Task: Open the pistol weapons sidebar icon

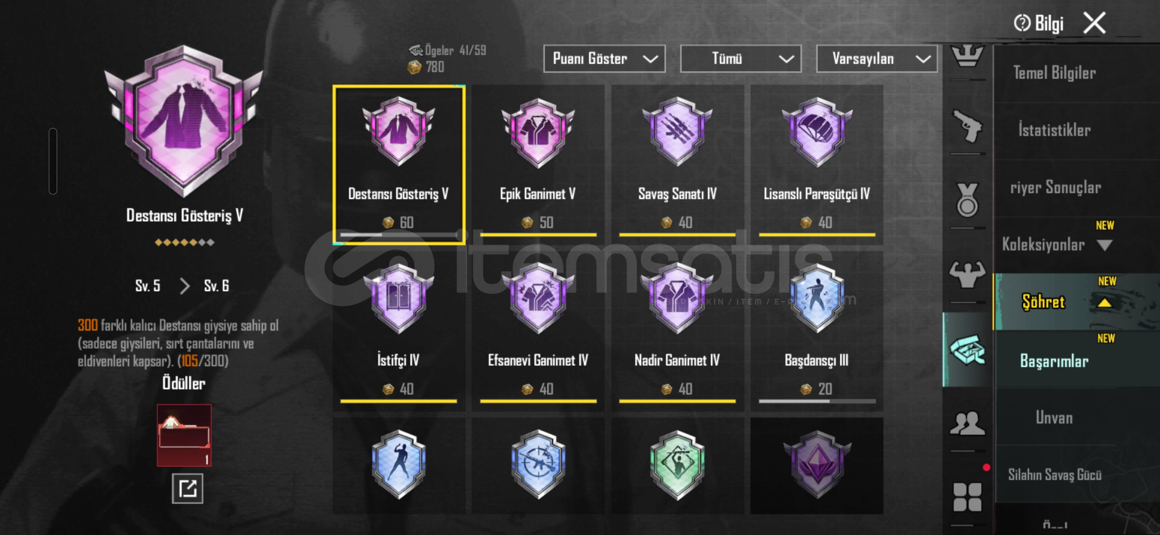Action: point(967,126)
